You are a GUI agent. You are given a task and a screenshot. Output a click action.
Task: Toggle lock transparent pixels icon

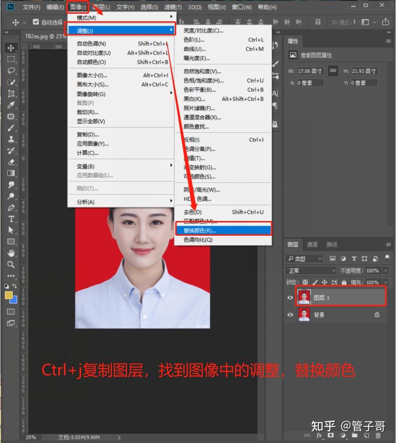tap(305, 282)
